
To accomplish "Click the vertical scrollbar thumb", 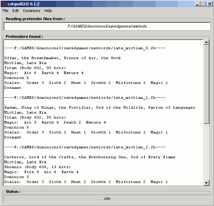I will (207, 85).
